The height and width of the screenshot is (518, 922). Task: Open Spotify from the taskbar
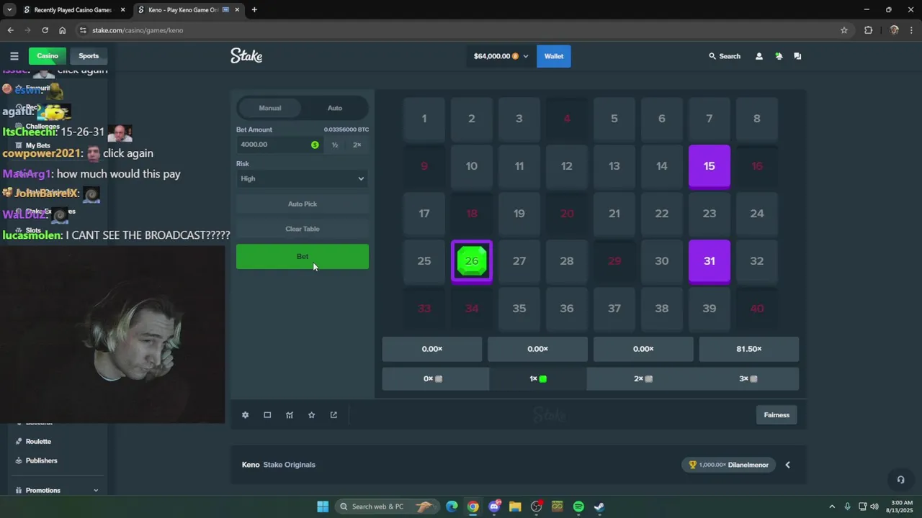point(578,506)
